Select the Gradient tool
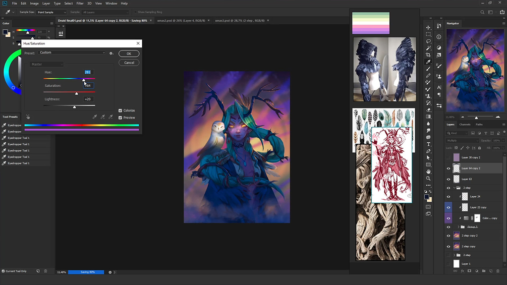 pos(428,117)
